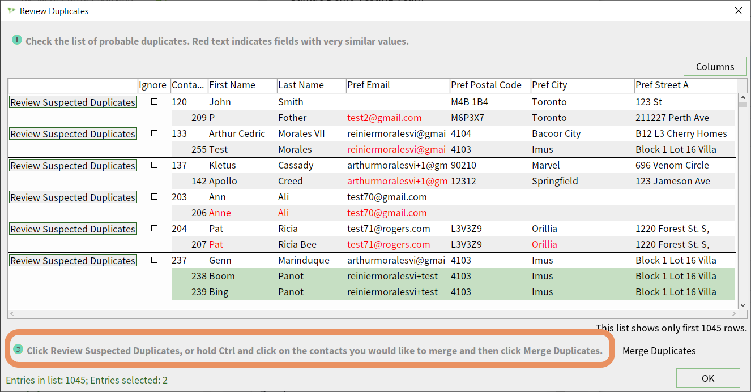The height and width of the screenshot is (392, 751).
Task: Click B12 L3 Cherry Homes address
Action: coord(681,133)
